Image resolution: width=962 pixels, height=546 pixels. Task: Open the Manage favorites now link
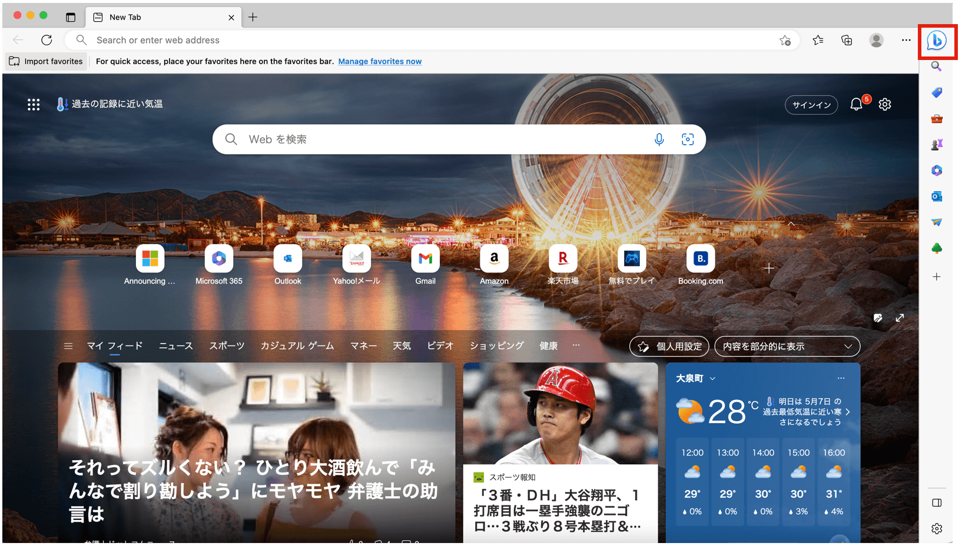coord(380,61)
